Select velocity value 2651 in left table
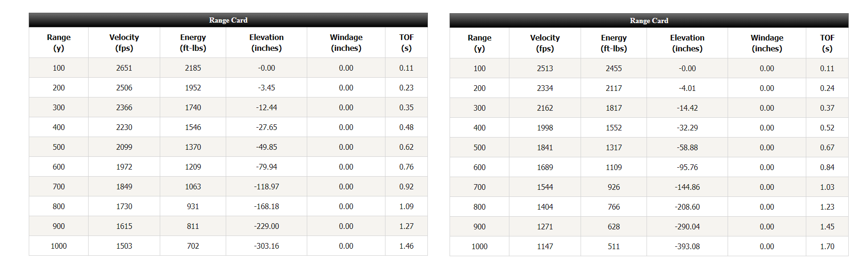The height and width of the screenshot is (260, 852). click(124, 68)
